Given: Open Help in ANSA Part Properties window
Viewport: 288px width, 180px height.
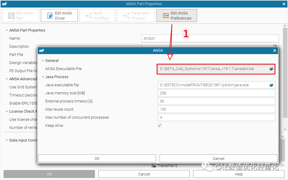Looking at the screenshot, I should (238, 174).
